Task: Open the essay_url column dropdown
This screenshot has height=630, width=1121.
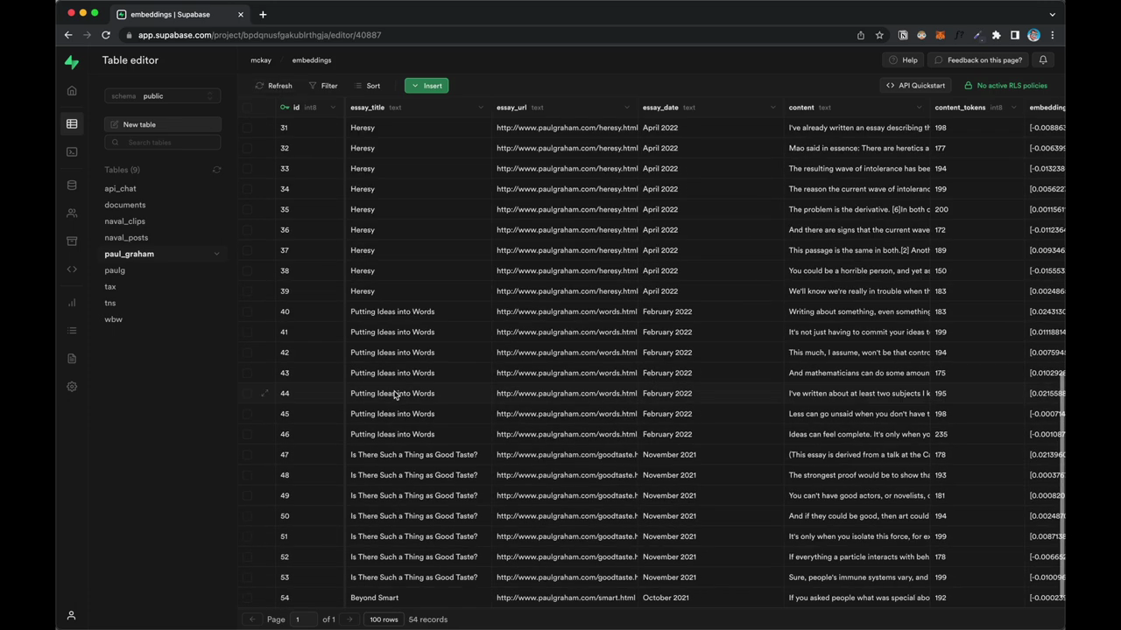Action: [x=626, y=108]
